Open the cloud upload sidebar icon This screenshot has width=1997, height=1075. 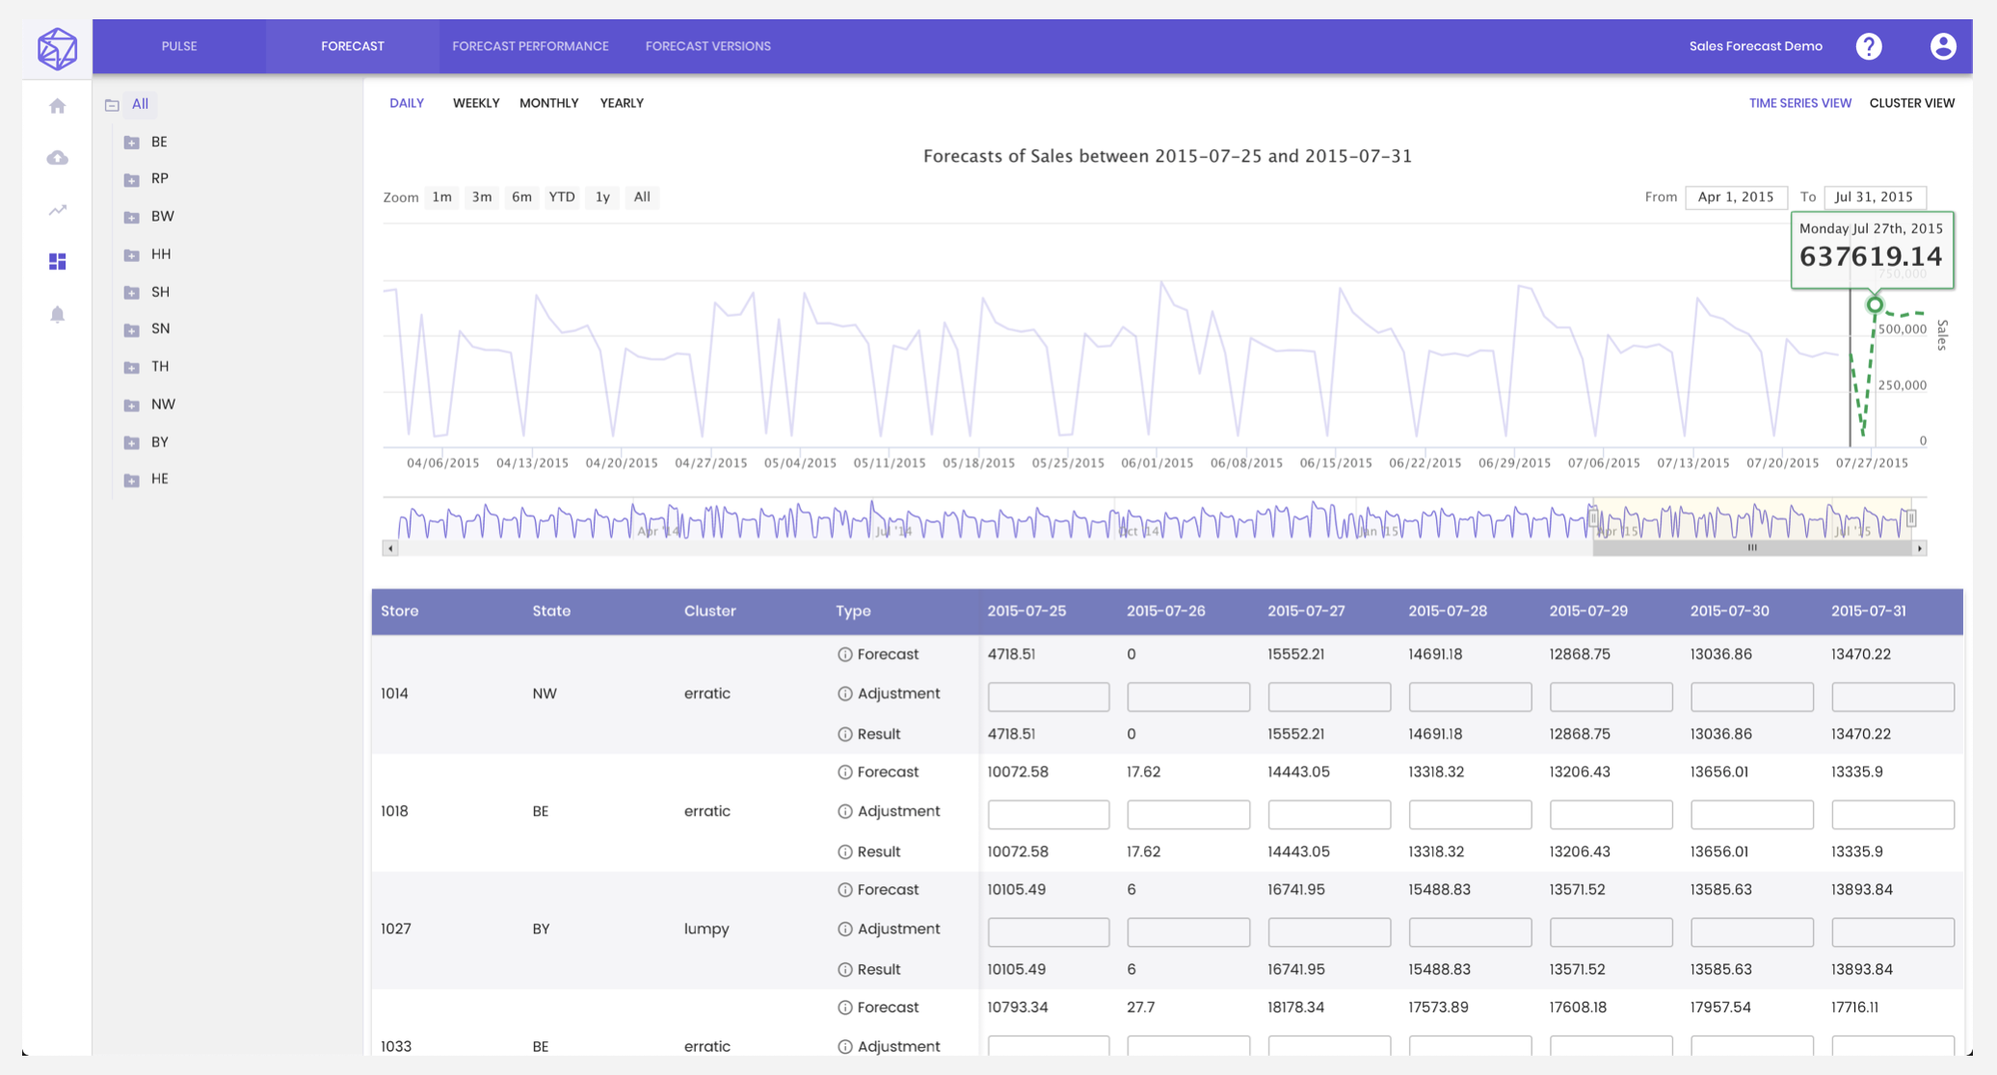click(x=58, y=158)
